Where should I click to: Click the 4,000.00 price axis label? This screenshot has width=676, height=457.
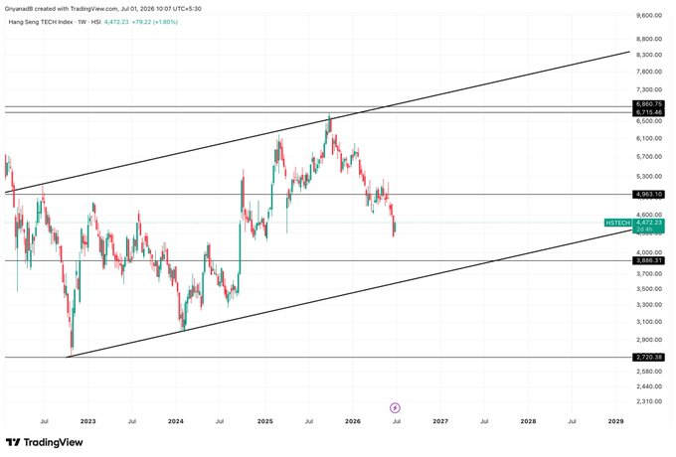coord(649,252)
